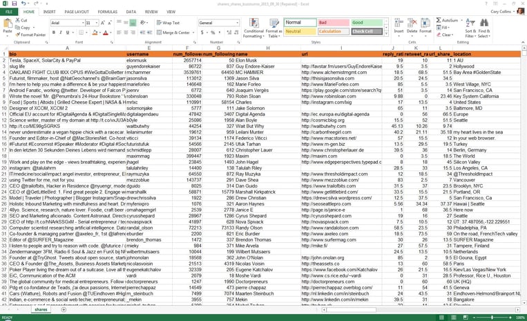
Task: Apply Accounting dollar number format
Action: click(x=202, y=33)
